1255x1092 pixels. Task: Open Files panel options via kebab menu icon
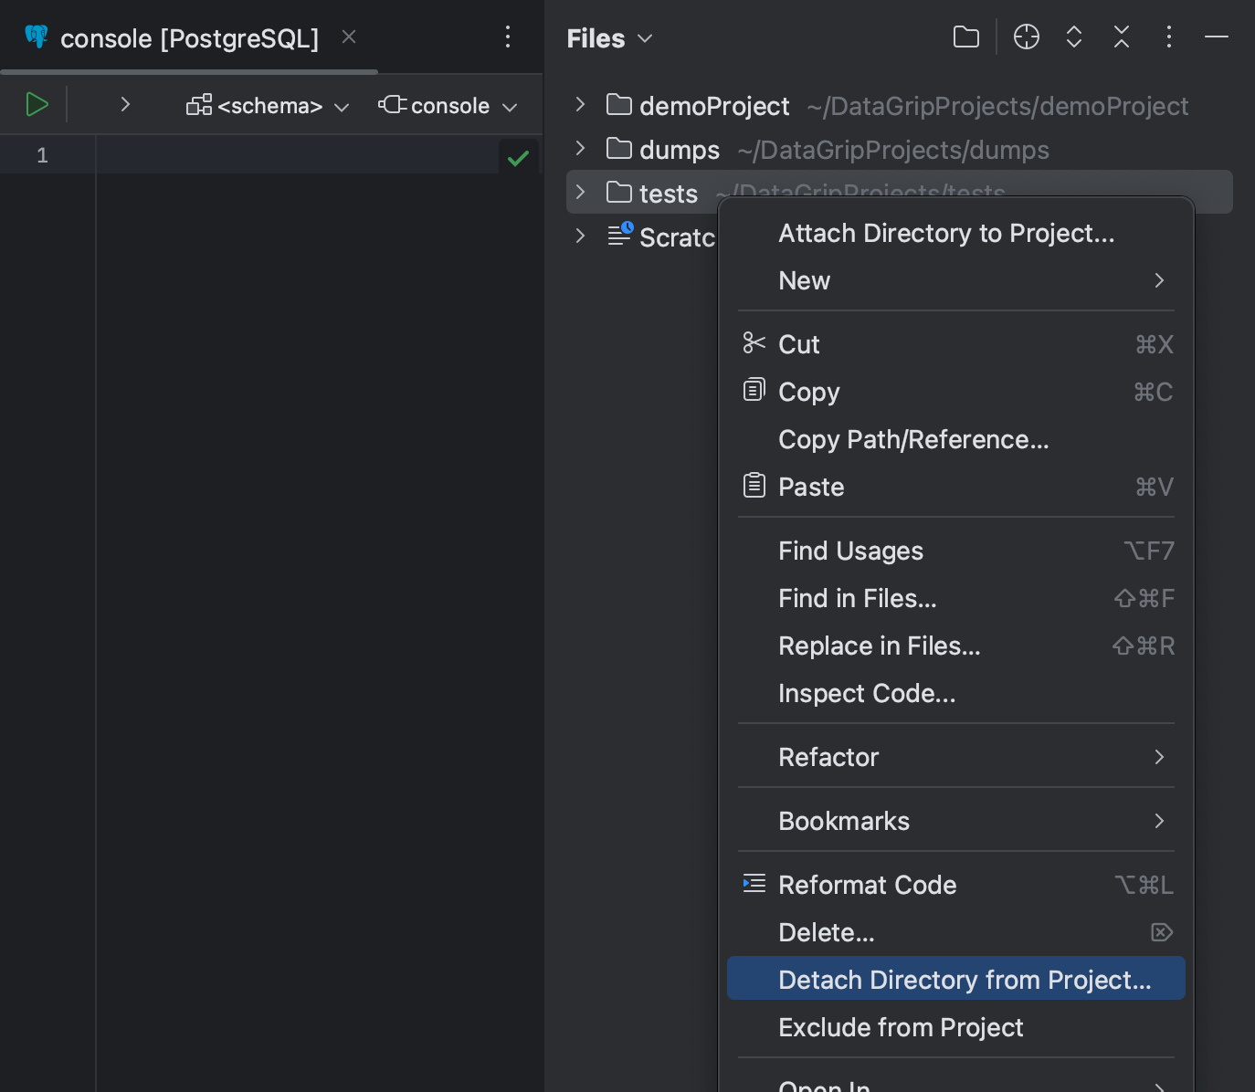(x=1168, y=37)
